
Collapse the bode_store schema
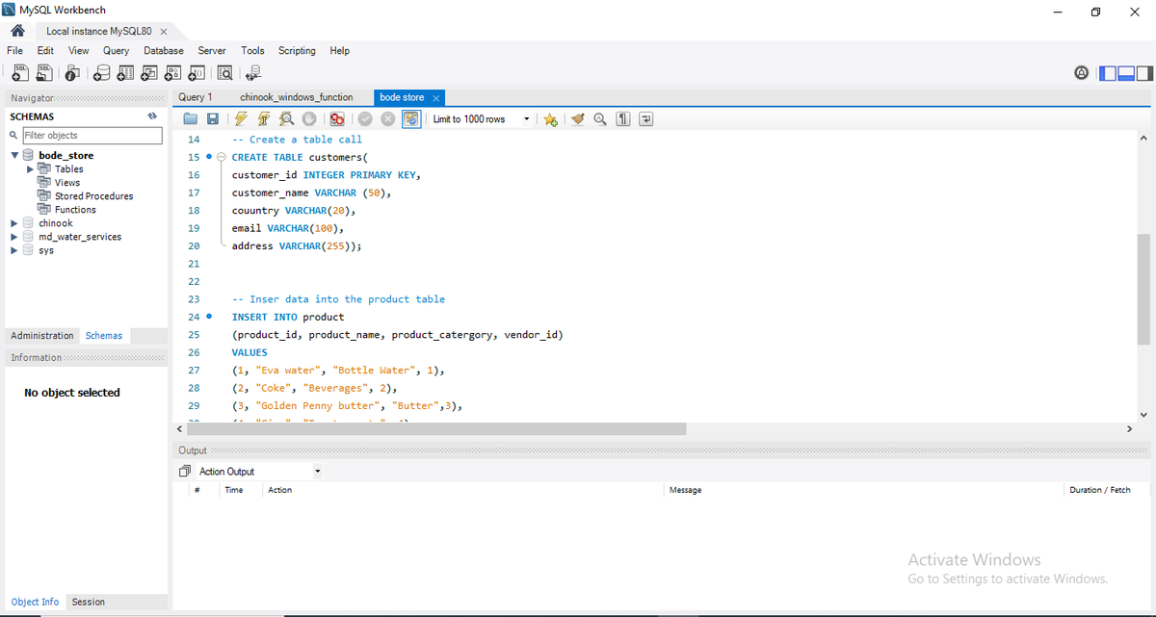pyautogui.click(x=14, y=155)
